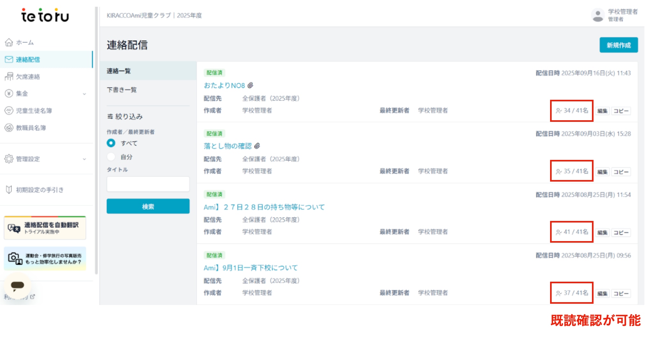Viewport: 646px width, 337px height.
Task: Click the 初期設定の手引き guide icon
Action: [9, 190]
